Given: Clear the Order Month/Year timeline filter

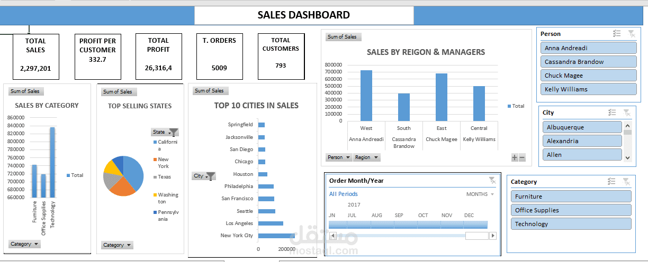Looking at the screenshot, I should point(492,180).
